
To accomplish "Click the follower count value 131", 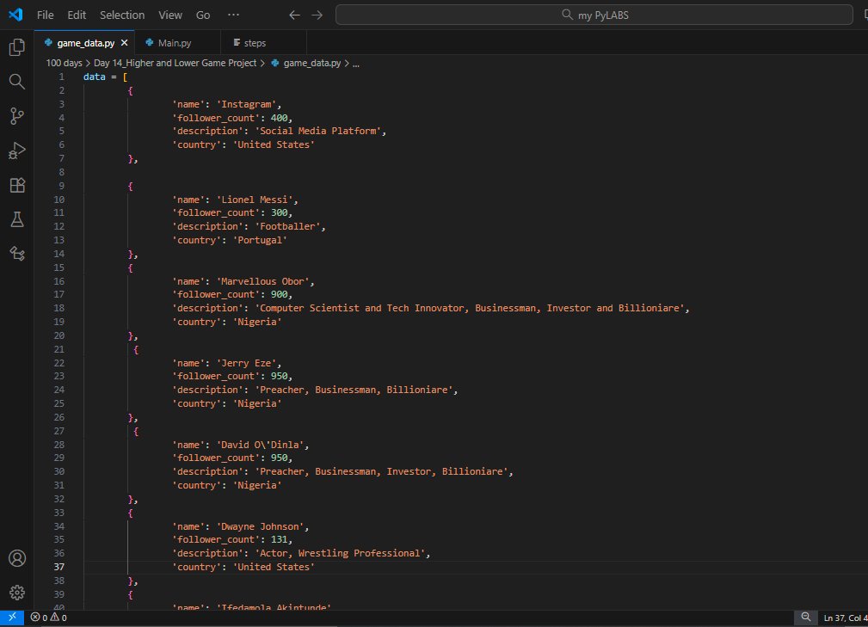I will [279, 539].
